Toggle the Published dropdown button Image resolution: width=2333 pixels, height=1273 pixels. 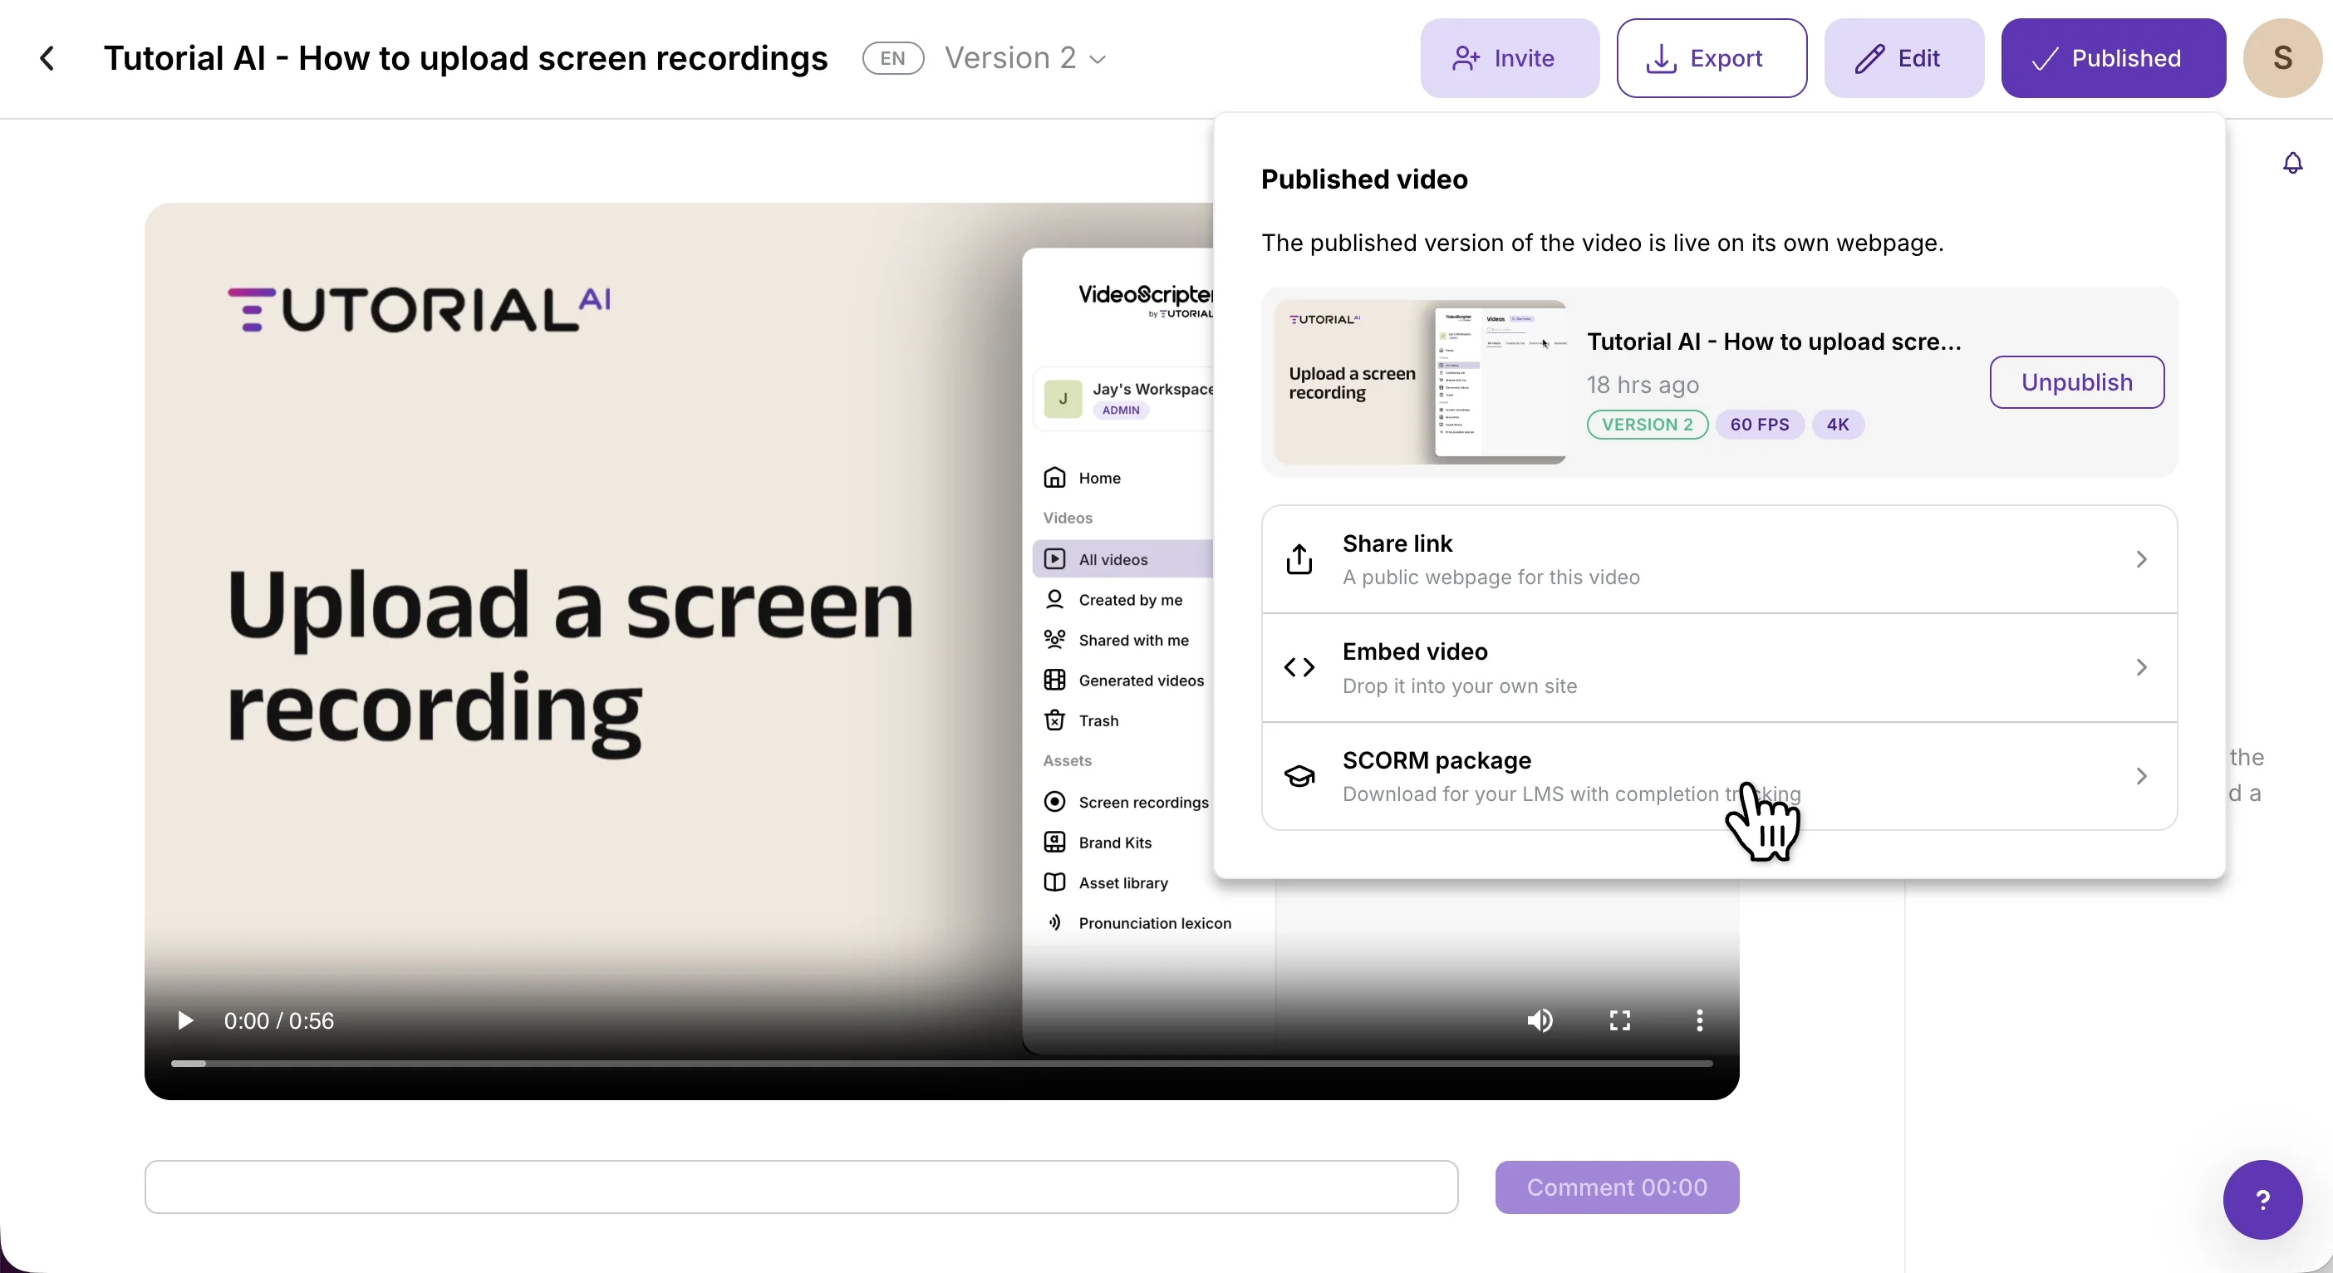point(2113,58)
